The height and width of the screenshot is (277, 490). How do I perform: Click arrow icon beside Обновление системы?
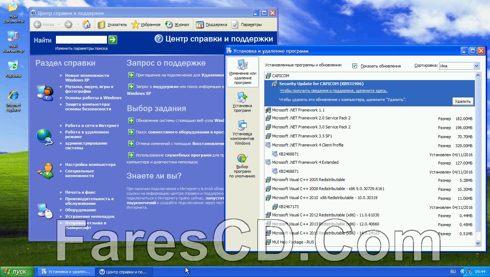131,120
